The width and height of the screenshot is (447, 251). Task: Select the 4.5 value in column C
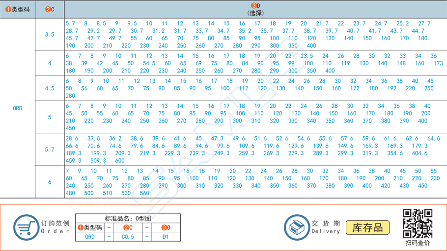(50, 89)
